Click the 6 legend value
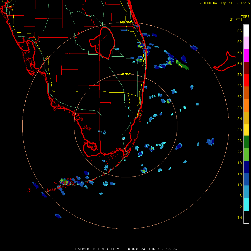Screen dimensions: 251x251 coord(241,196)
